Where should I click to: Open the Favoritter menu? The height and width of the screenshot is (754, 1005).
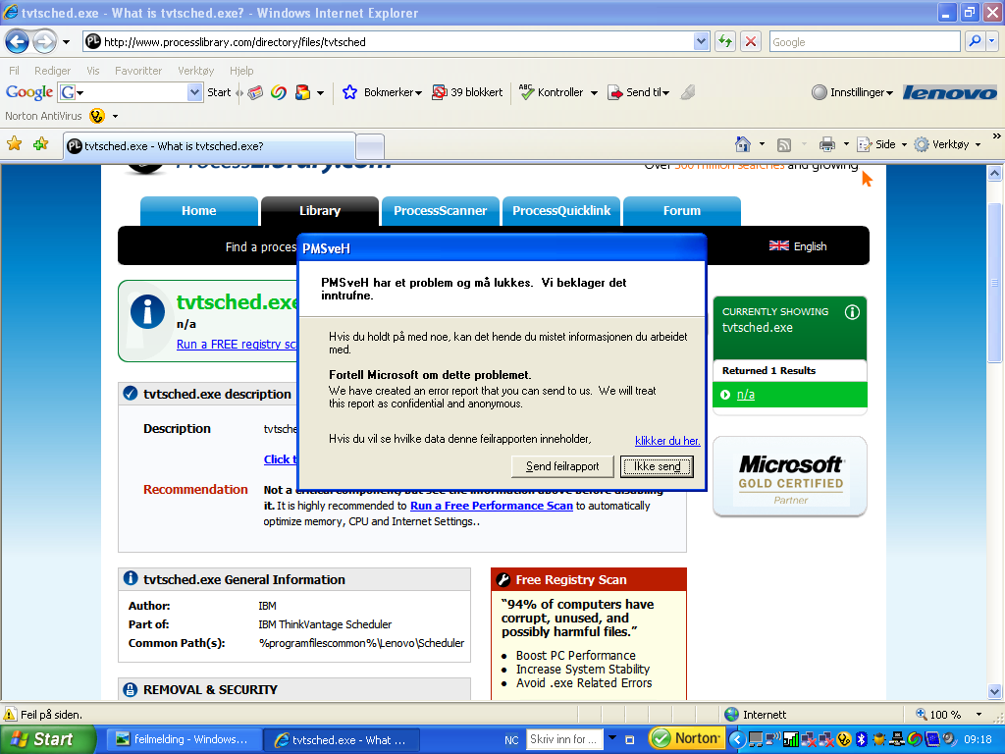tap(138, 71)
